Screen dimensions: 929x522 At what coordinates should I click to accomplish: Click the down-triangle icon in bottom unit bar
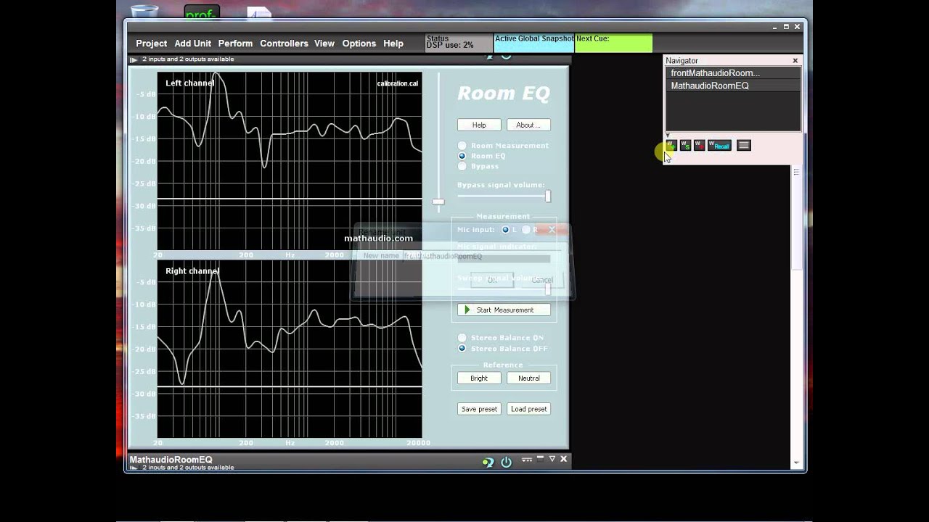pyautogui.click(x=552, y=459)
